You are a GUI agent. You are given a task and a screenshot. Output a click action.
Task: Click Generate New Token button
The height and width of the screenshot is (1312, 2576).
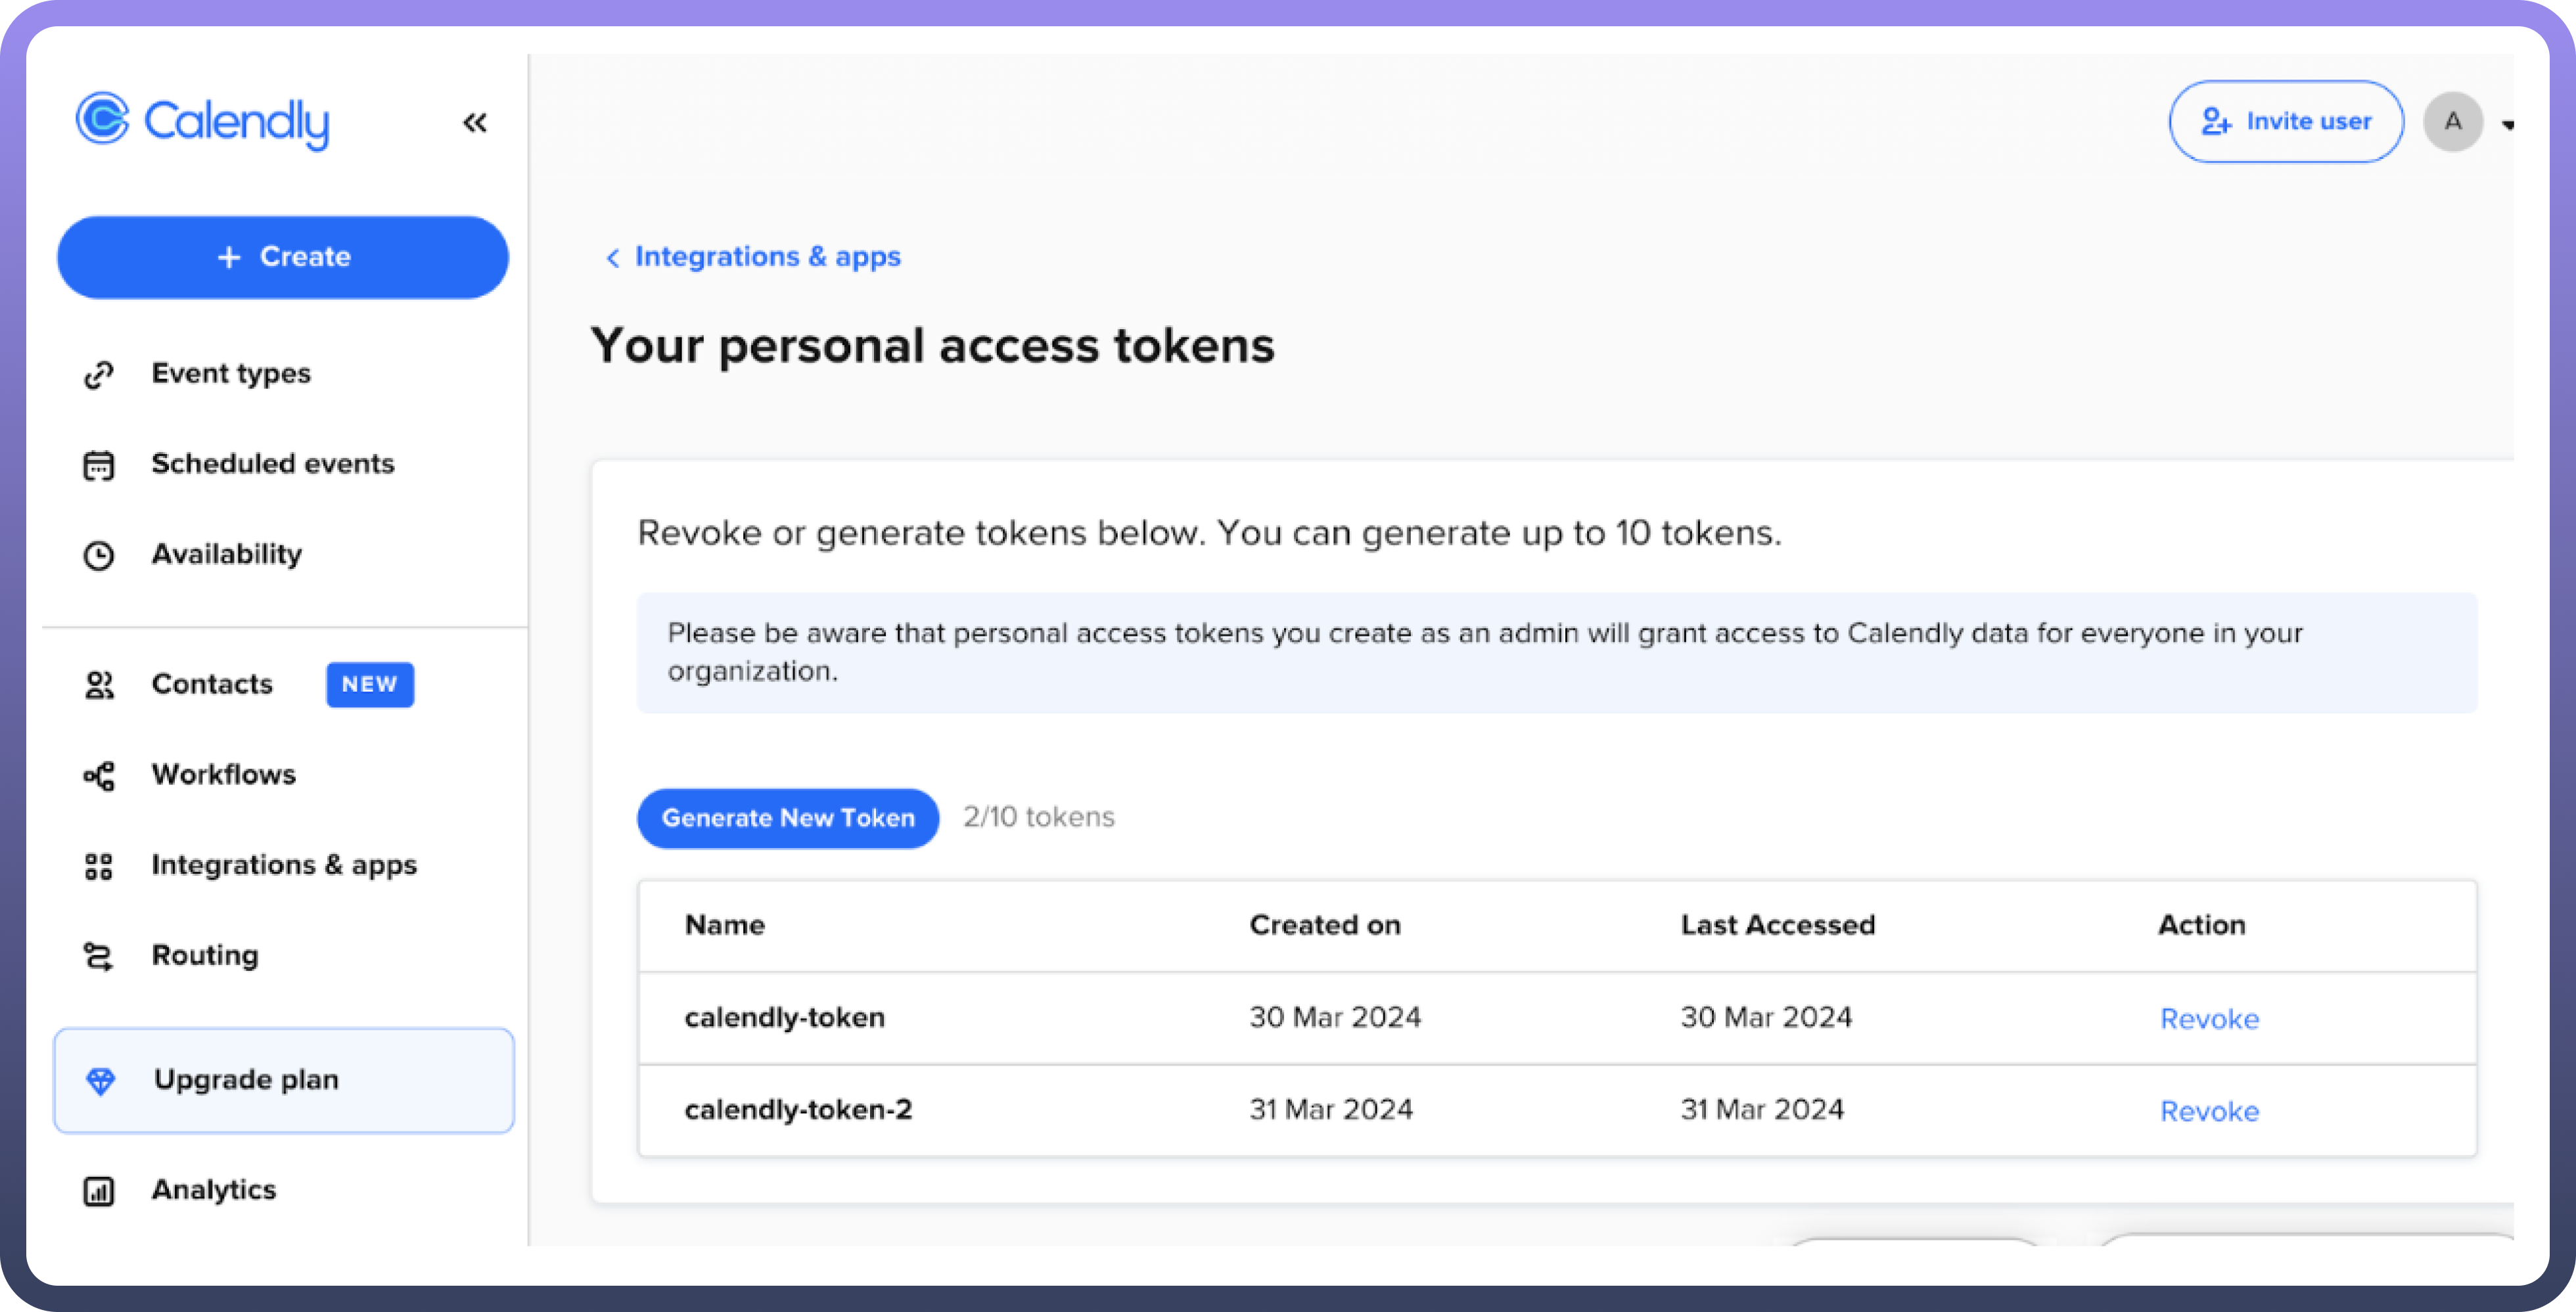click(x=788, y=818)
